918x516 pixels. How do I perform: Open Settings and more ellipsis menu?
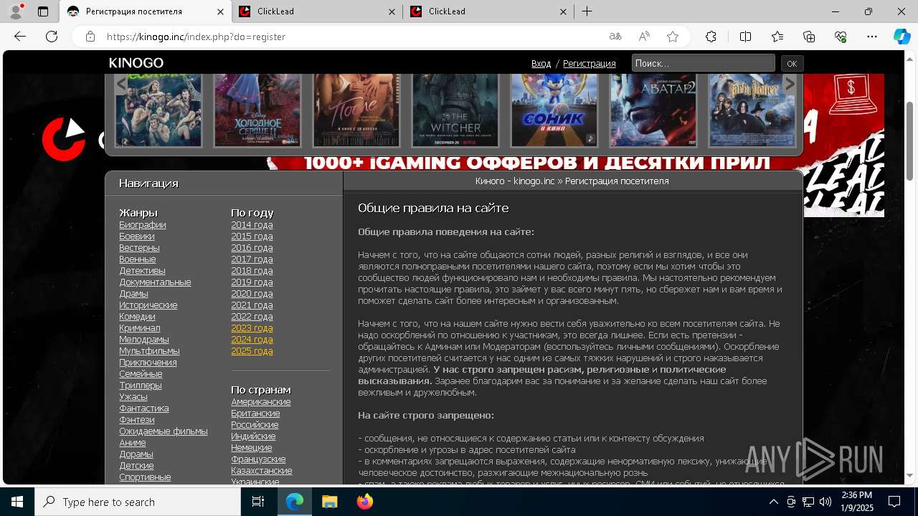pyautogui.click(x=872, y=37)
